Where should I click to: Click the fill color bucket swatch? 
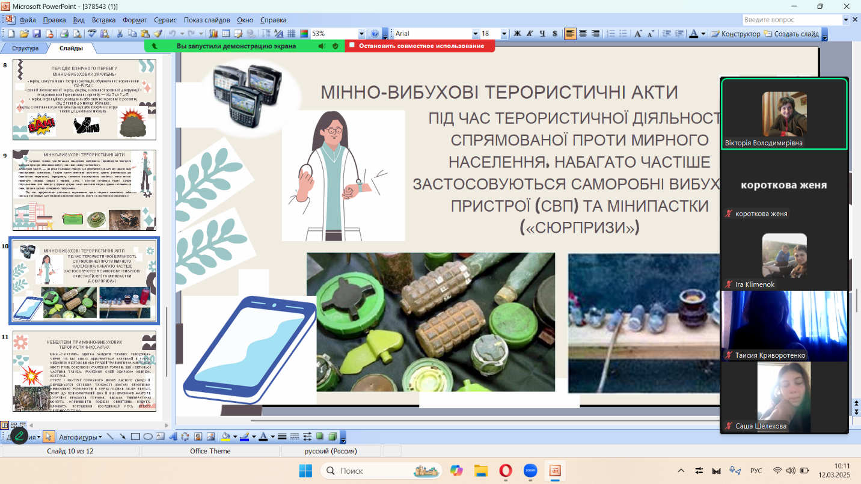(225, 437)
